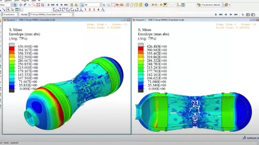Viewport: 259px width, 145px height.
Task: Open the 'Visualization defaults' color dropdown
Action: pyautogui.click(x=212, y=5)
